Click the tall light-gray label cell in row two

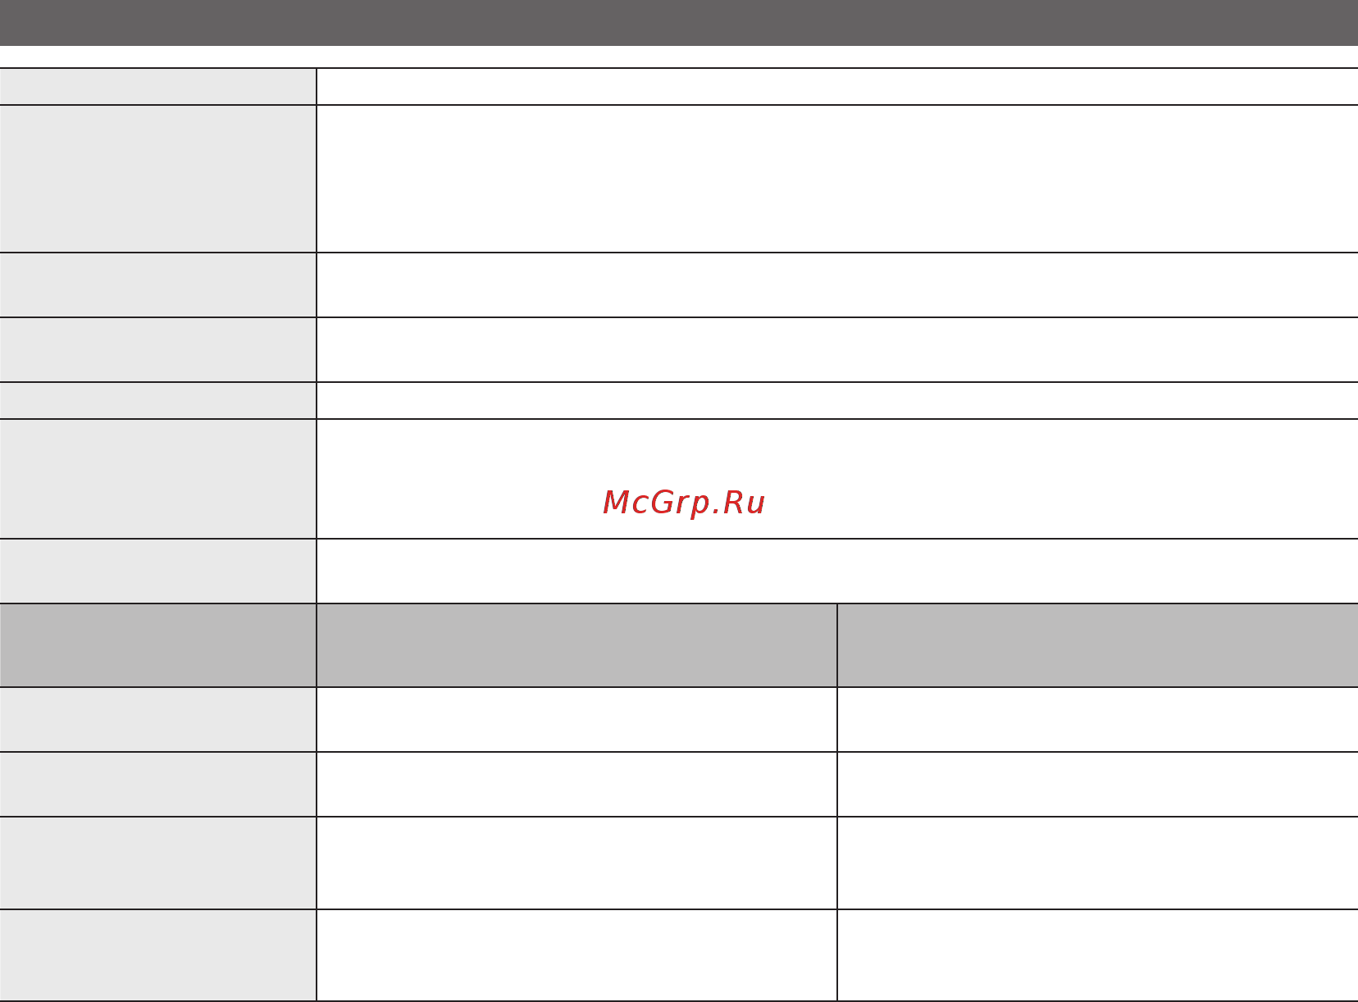pos(157,179)
